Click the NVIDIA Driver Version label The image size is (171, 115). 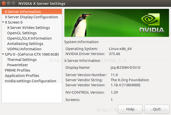pos(85,54)
